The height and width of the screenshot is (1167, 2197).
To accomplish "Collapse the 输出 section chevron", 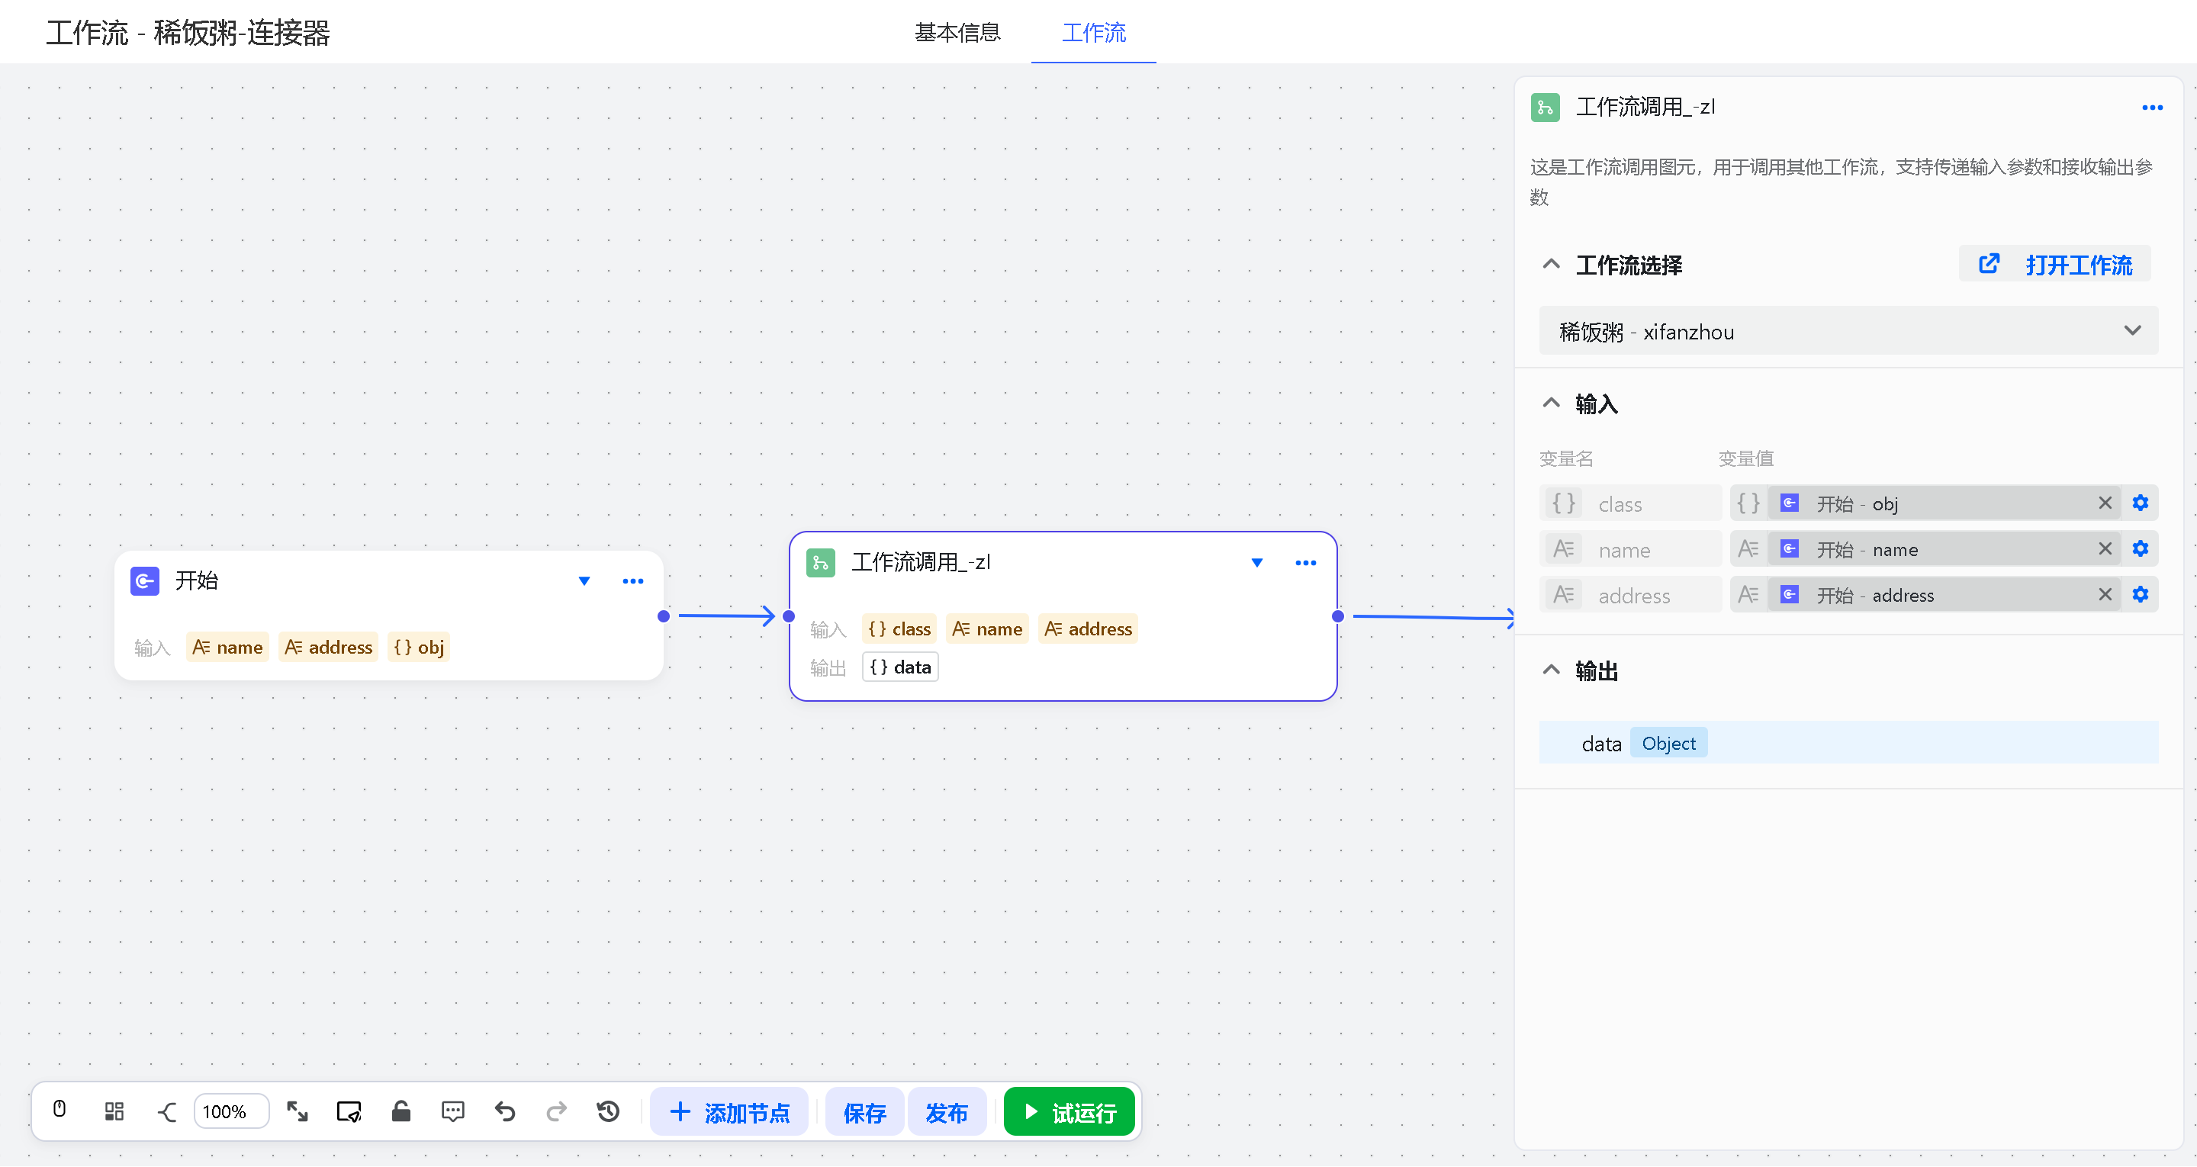I will tap(1551, 670).
